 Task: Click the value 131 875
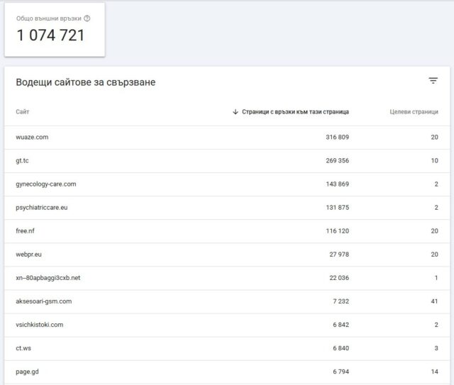coord(338,208)
